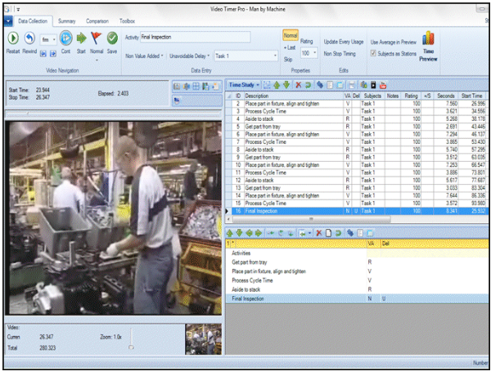The width and height of the screenshot is (500, 376).
Task: Toggle Subjects as Stations checkbox
Action: coord(373,53)
